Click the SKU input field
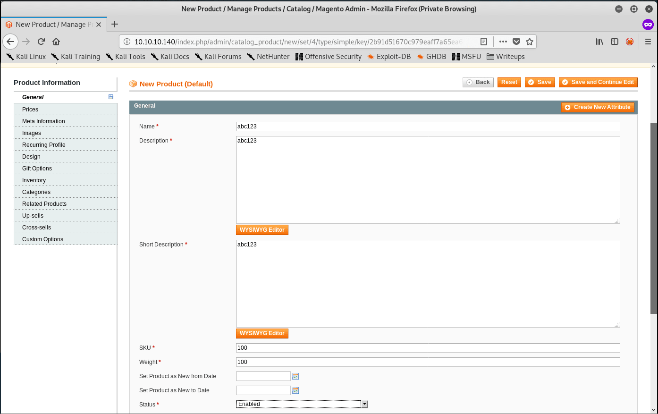This screenshot has width=658, height=414. [x=428, y=348]
